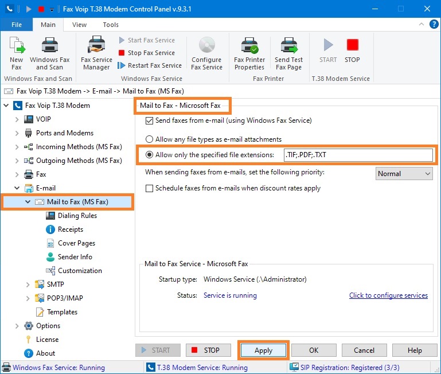Switch to the Main tab
441x374 pixels.
point(48,25)
